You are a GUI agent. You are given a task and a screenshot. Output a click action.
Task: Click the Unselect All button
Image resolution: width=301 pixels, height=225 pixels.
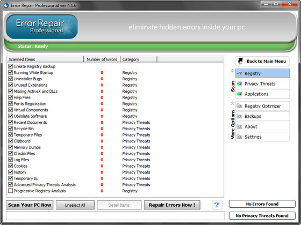point(75,205)
